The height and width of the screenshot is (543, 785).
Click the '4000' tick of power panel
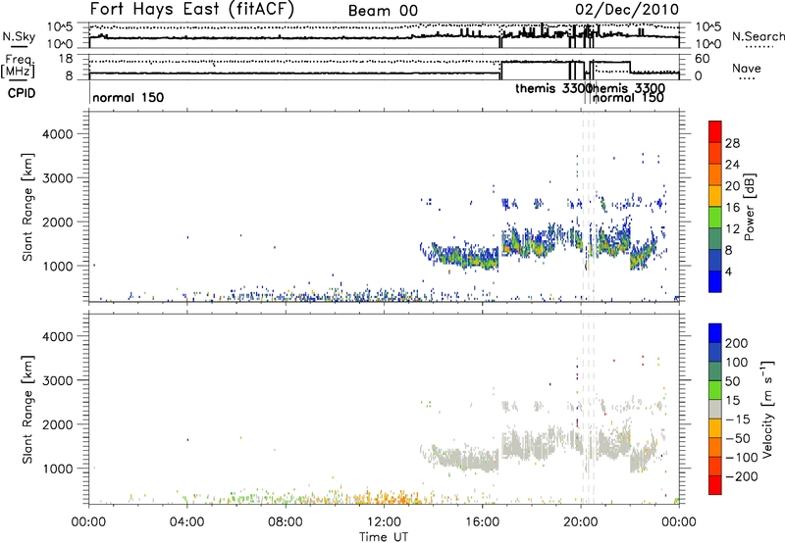point(58,134)
